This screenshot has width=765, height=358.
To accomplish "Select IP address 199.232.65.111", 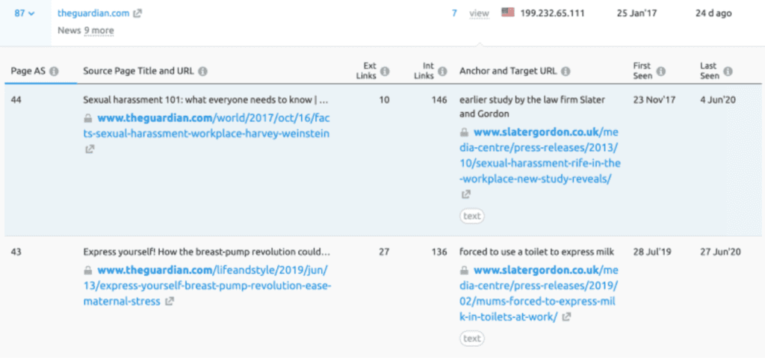I will pyautogui.click(x=552, y=13).
